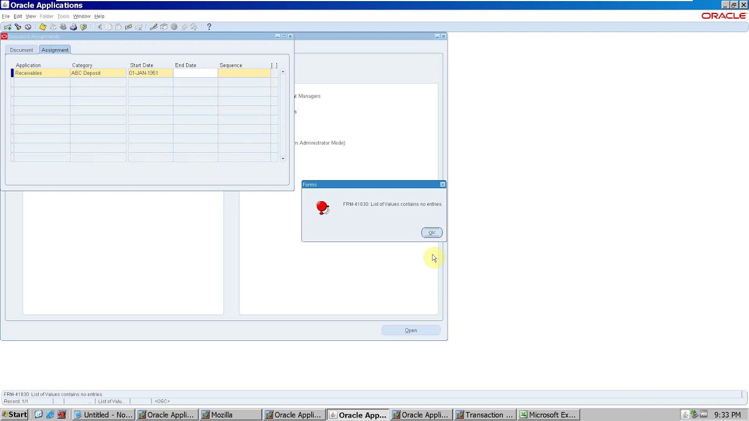
Task: Open the View menu
Action: point(31,16)
